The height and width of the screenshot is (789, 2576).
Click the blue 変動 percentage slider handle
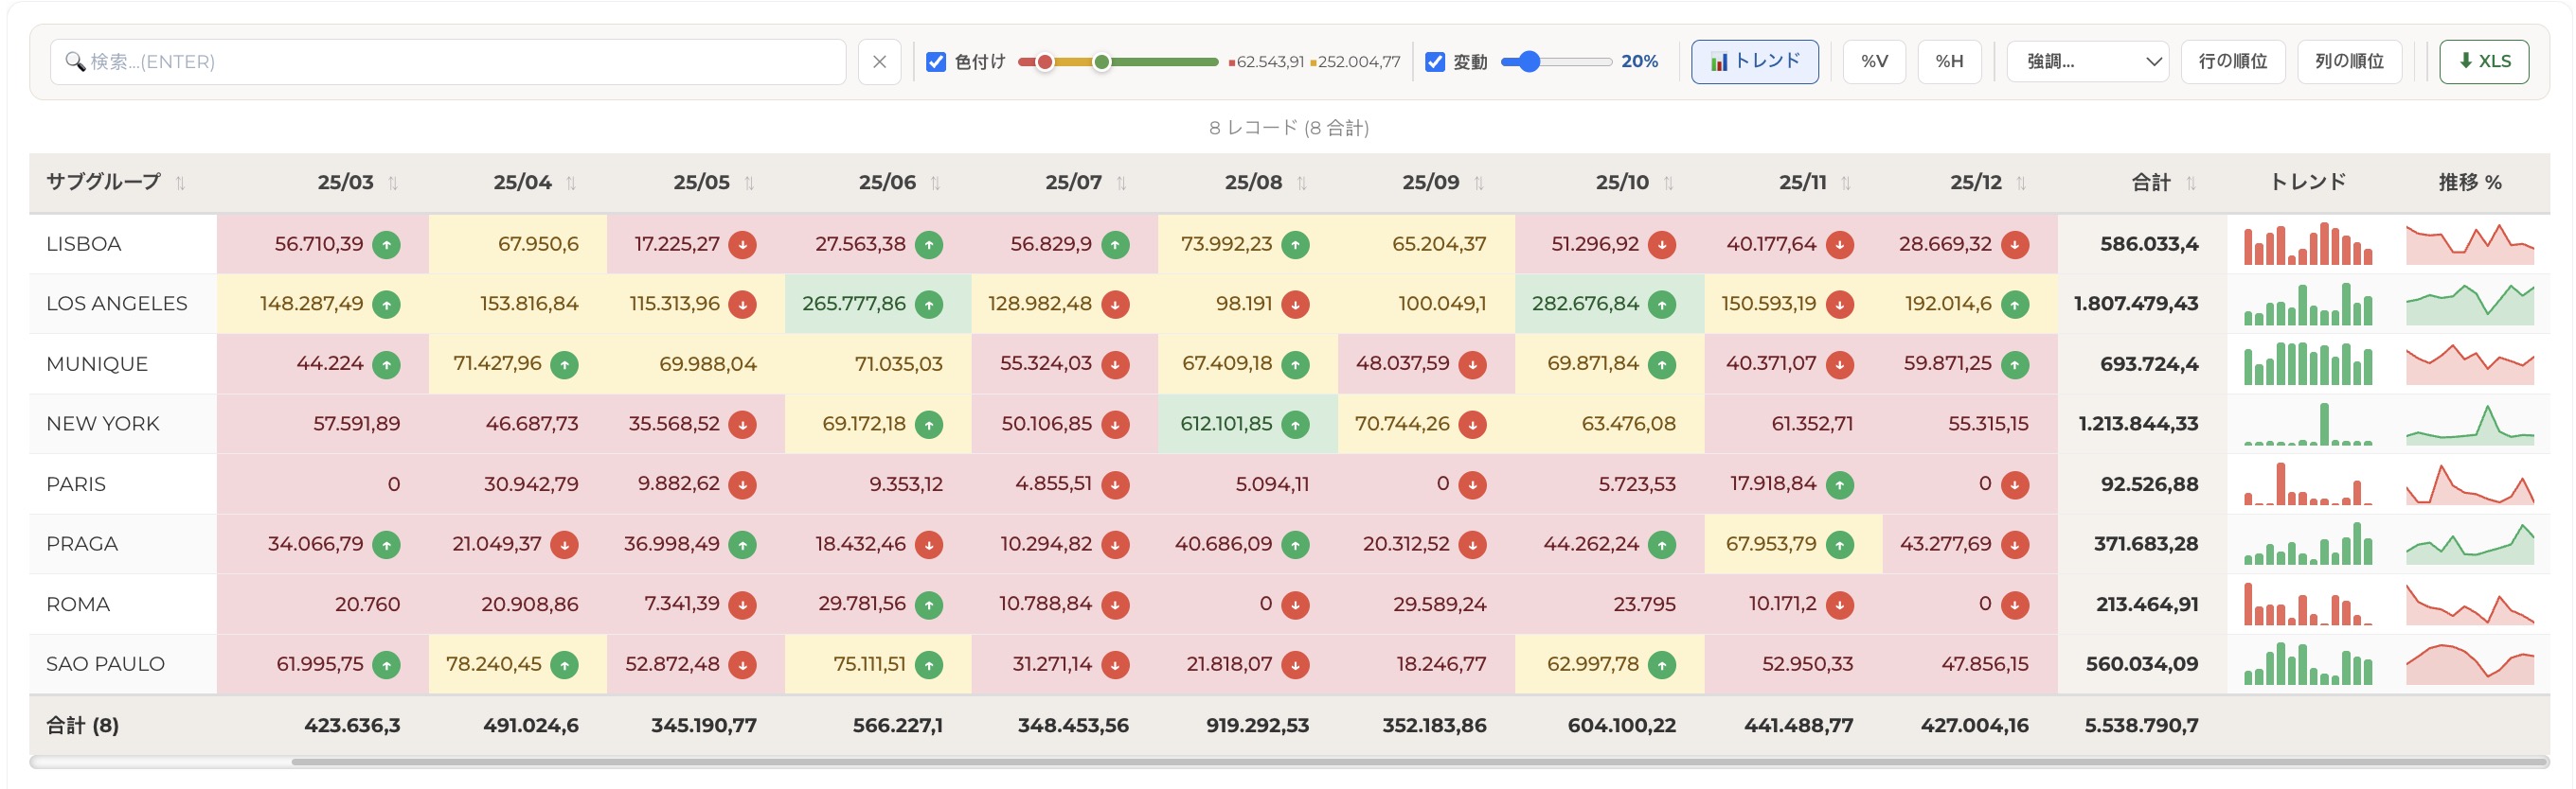click(x=1529, y=61)
